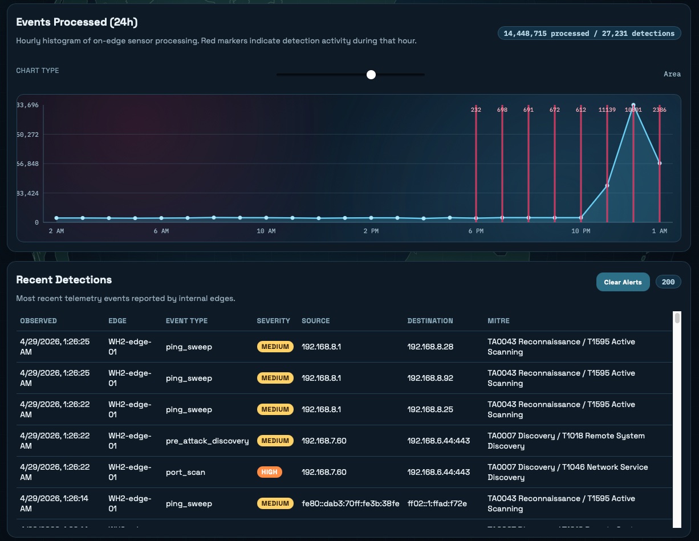Click the 14,448,715 processed / 27,231 detections badge
The image size is (699, 541).
click(589, 33)
